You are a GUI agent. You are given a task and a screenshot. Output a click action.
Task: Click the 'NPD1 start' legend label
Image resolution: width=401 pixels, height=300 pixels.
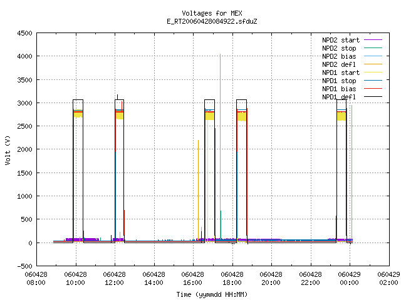(x=341, y=72)
